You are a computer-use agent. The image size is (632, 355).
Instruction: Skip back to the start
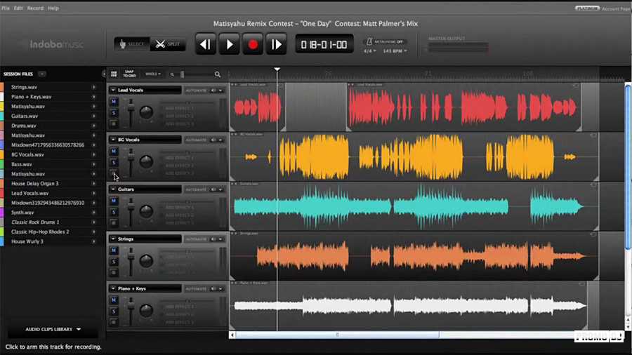pyautogui.click(x=206, y=44)
